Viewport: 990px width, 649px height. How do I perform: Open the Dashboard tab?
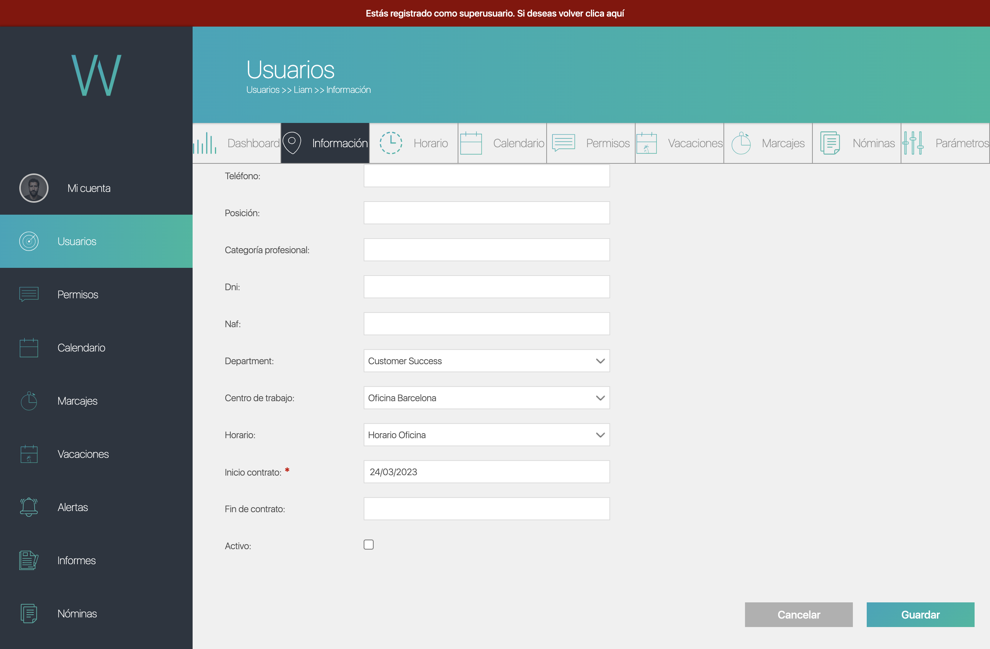(x=237, y=143)
